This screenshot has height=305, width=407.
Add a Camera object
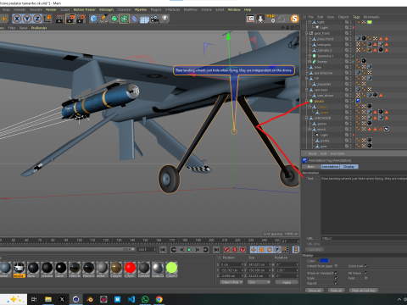154,19
